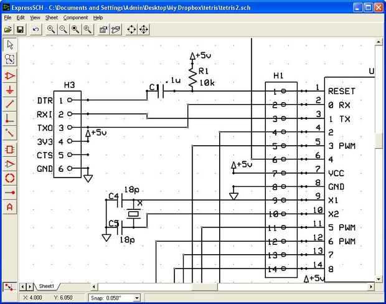
Task: Open the component manager toolbar icon
Action: [x=103, y=29]
